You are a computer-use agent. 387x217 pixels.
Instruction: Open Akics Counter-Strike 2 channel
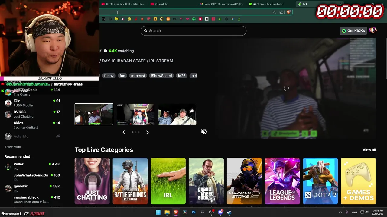coord(32,125)
